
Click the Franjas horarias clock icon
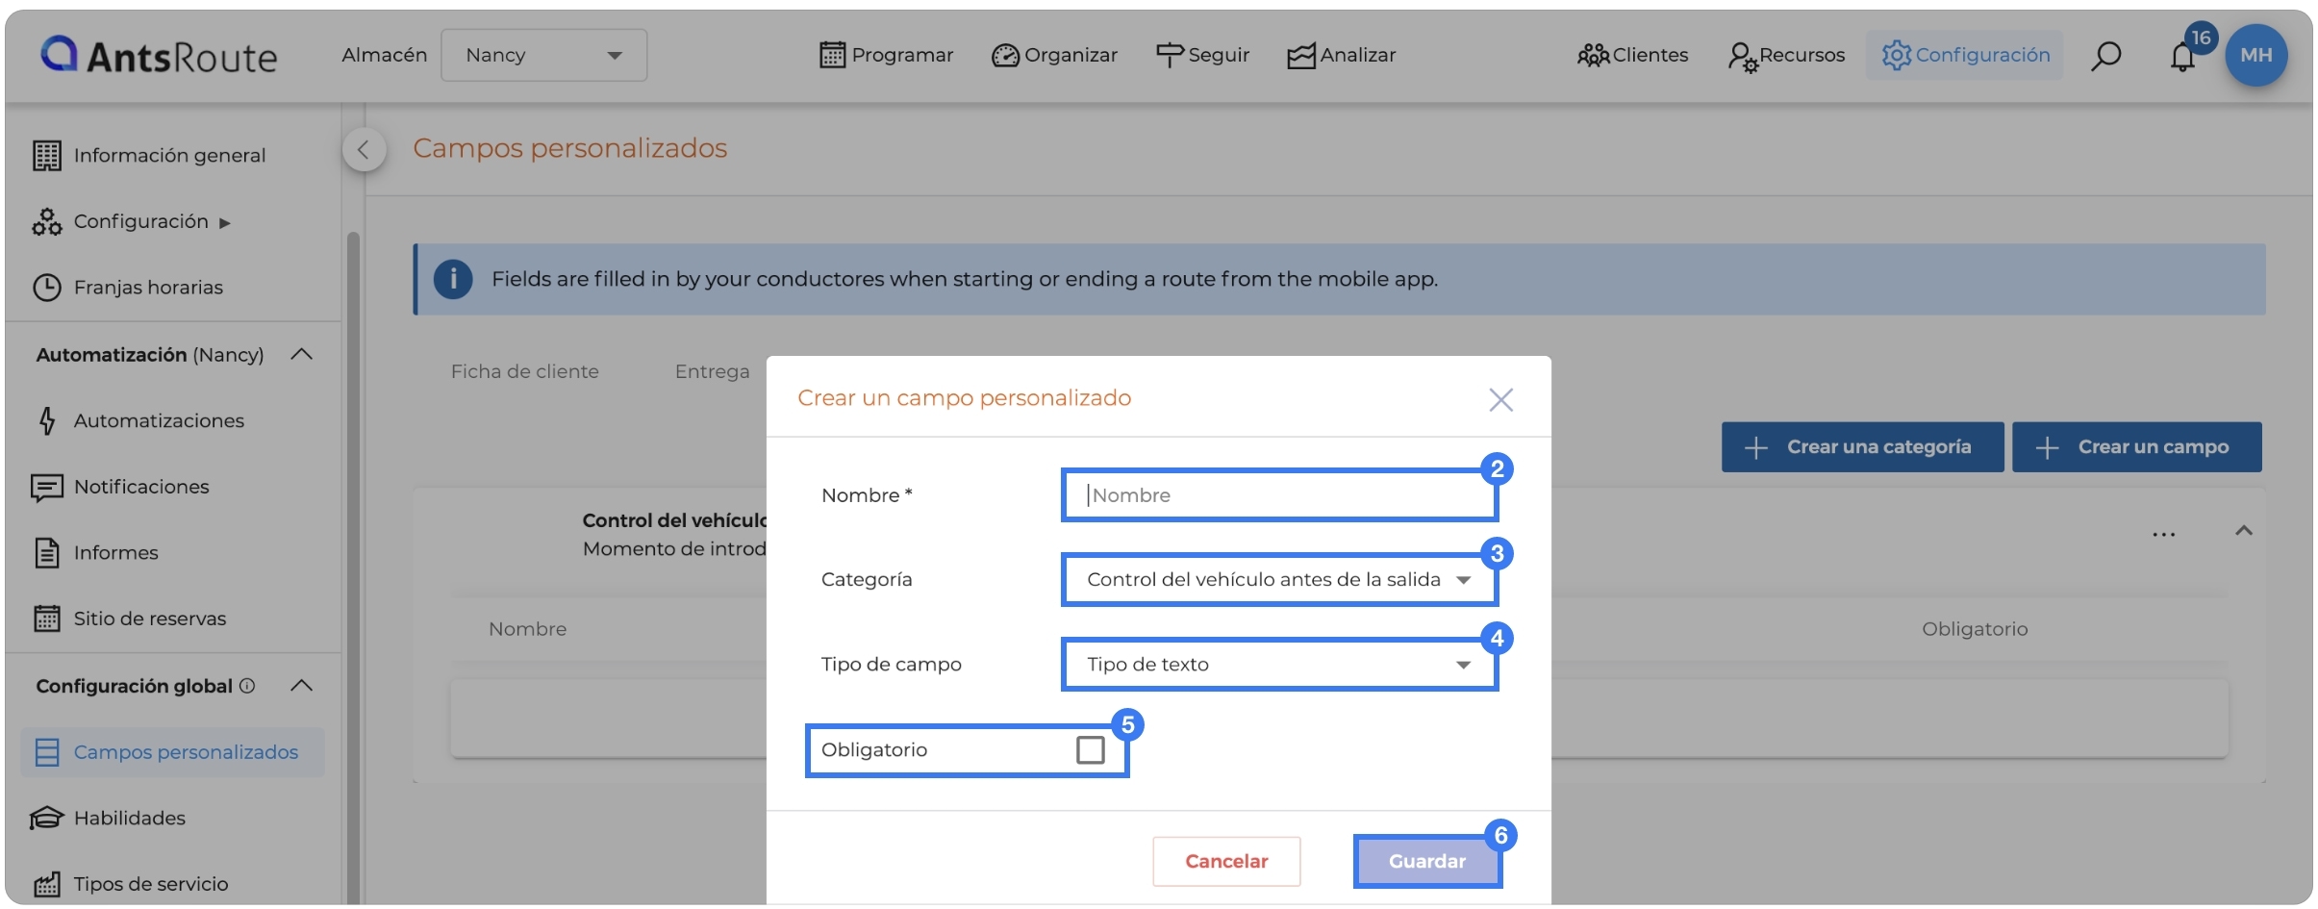pos(46,287)
